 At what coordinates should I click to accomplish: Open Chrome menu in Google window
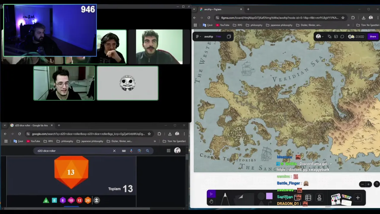(184, 134)
